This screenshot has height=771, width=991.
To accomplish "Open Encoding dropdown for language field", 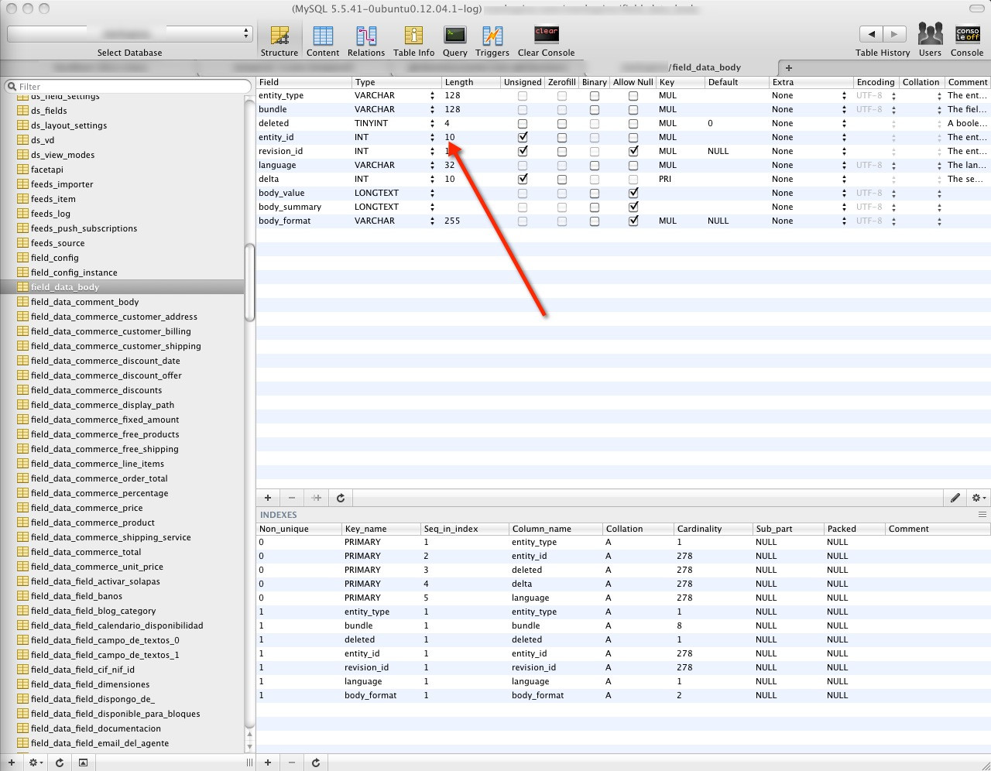I will [x=893, y=166].
